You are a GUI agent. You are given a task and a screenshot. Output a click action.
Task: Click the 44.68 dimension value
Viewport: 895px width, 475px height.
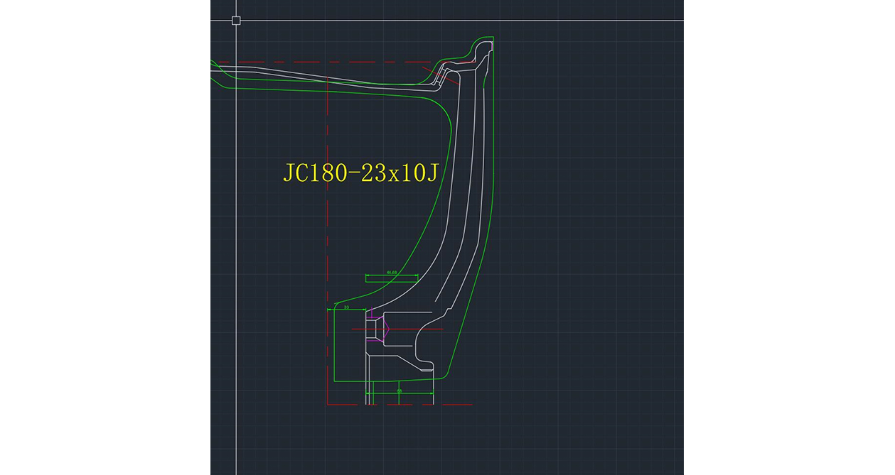pyautogui.click(x=391, y=272)
